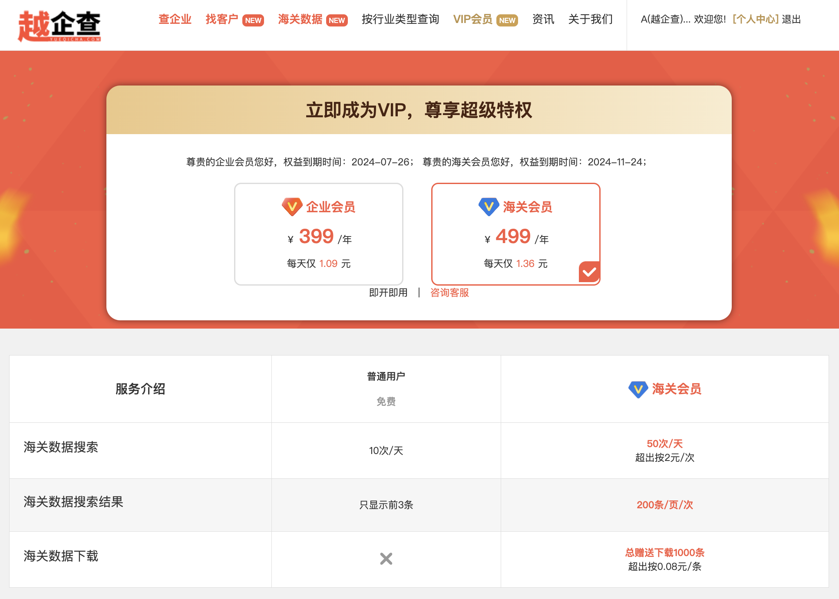Click the 只显示前3条 cell
The image size is (839, 599).
tap(386, 505)
